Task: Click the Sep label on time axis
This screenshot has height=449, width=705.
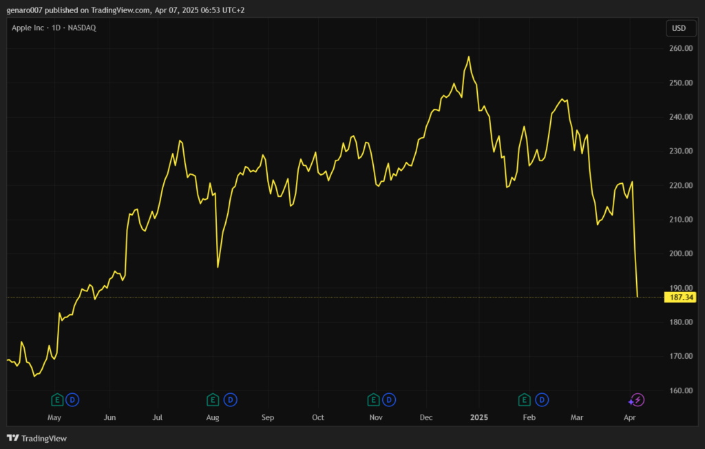Action: coord(267,417)
